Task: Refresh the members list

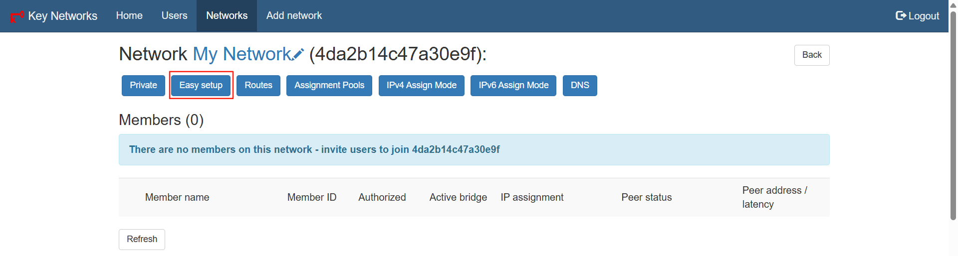Action: point(142,239)
